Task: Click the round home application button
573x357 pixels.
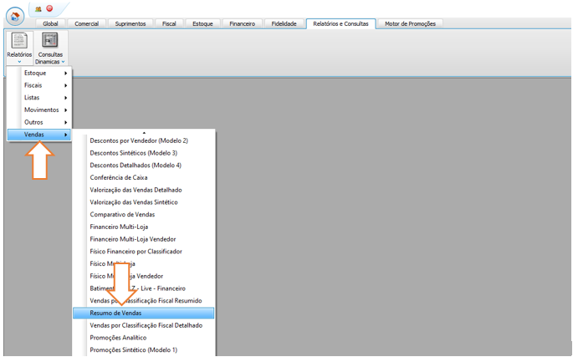Action: coord(15,17)
